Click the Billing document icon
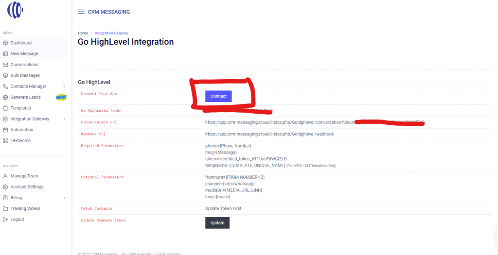This screenshot has height=255, width=498. click(5, 198)
